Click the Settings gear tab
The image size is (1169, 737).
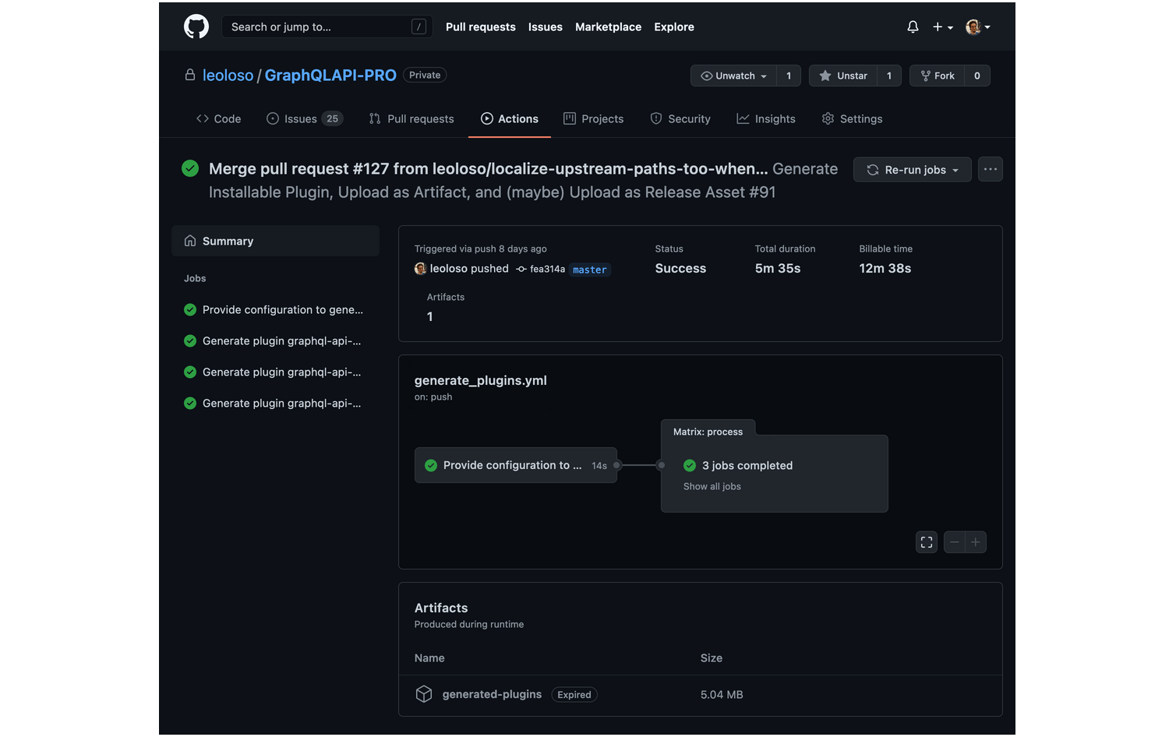tap(852, 118)
